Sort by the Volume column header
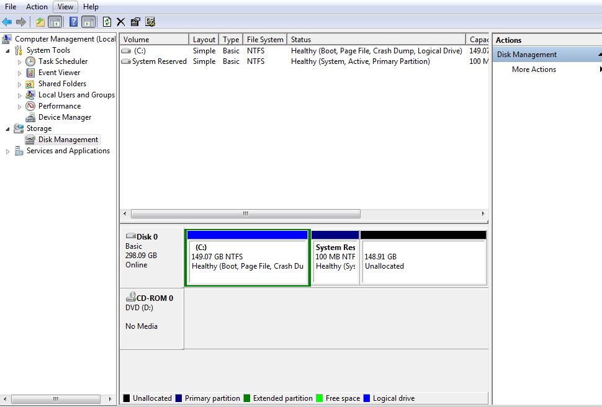This screenshot has height=407, width=602. pos(155,39)
